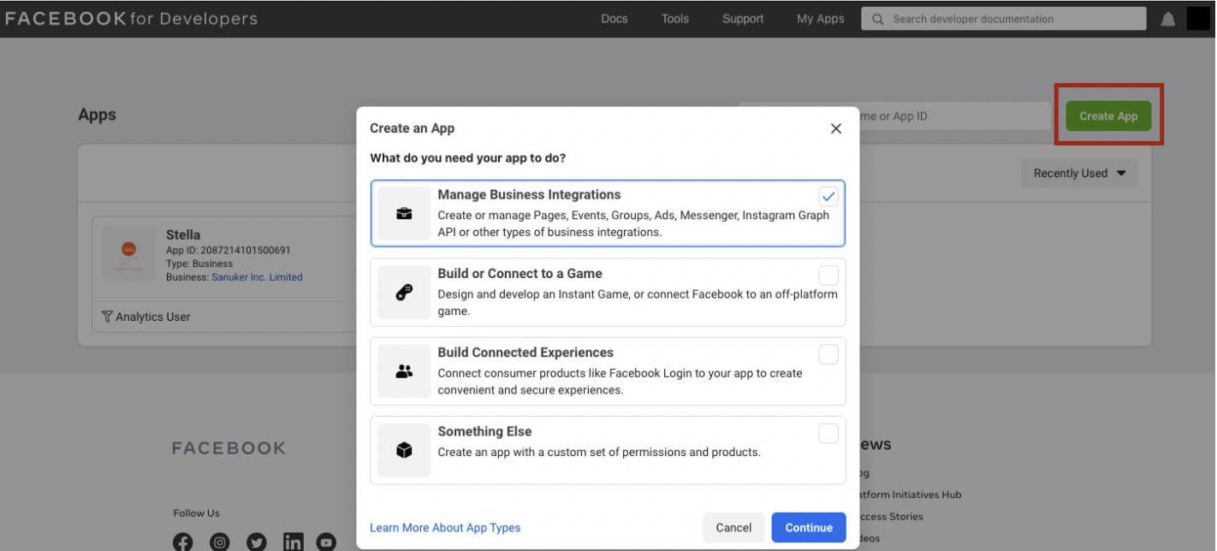This screenshot has height=551, width=1217.
Task: Open the Sanuker Inc. Limited business link
Action: tap(257, 277)
